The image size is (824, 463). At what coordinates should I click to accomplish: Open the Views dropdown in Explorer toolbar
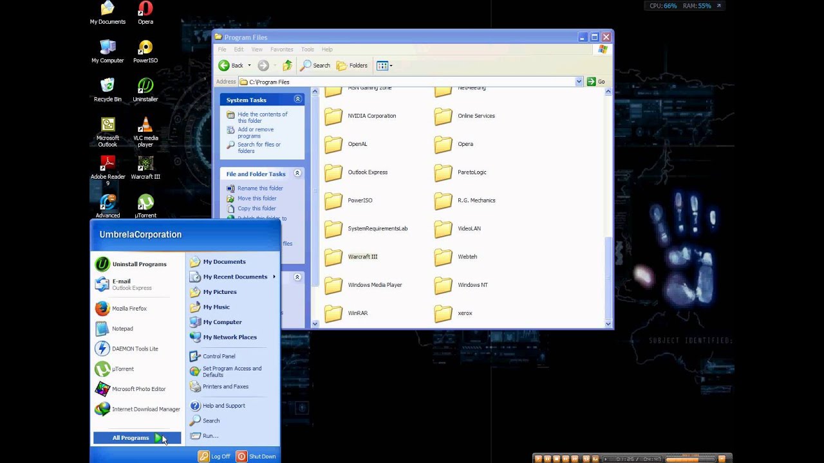[384, 65]
